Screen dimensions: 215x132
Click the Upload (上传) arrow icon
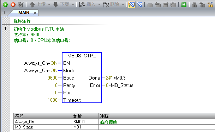pyautogui.click(x=32, y=5)
